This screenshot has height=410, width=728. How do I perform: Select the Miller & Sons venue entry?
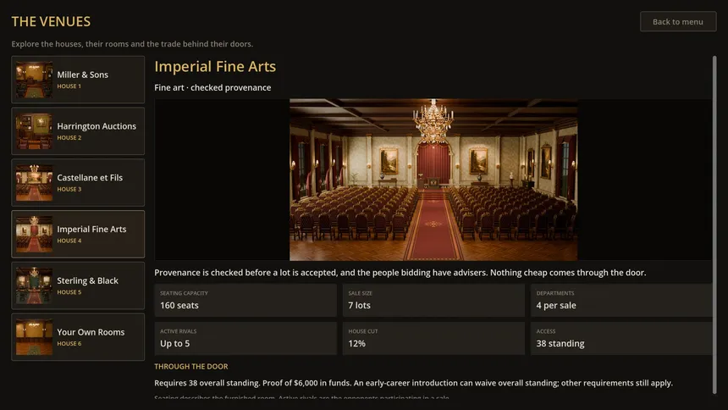[78, 80]
